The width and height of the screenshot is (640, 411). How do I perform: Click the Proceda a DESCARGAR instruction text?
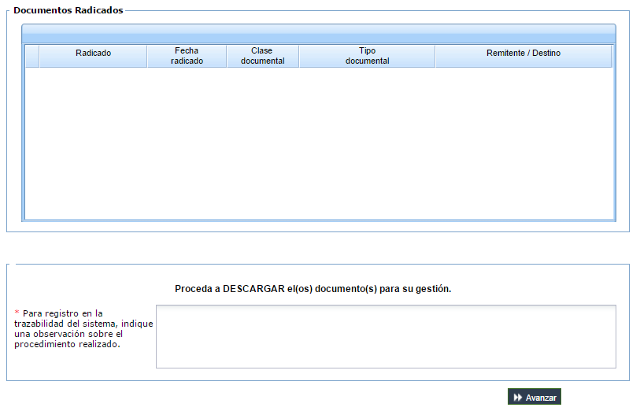click(x=313, y=288)
